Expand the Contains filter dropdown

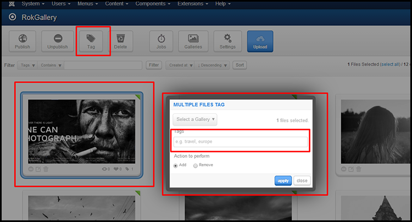51,65
